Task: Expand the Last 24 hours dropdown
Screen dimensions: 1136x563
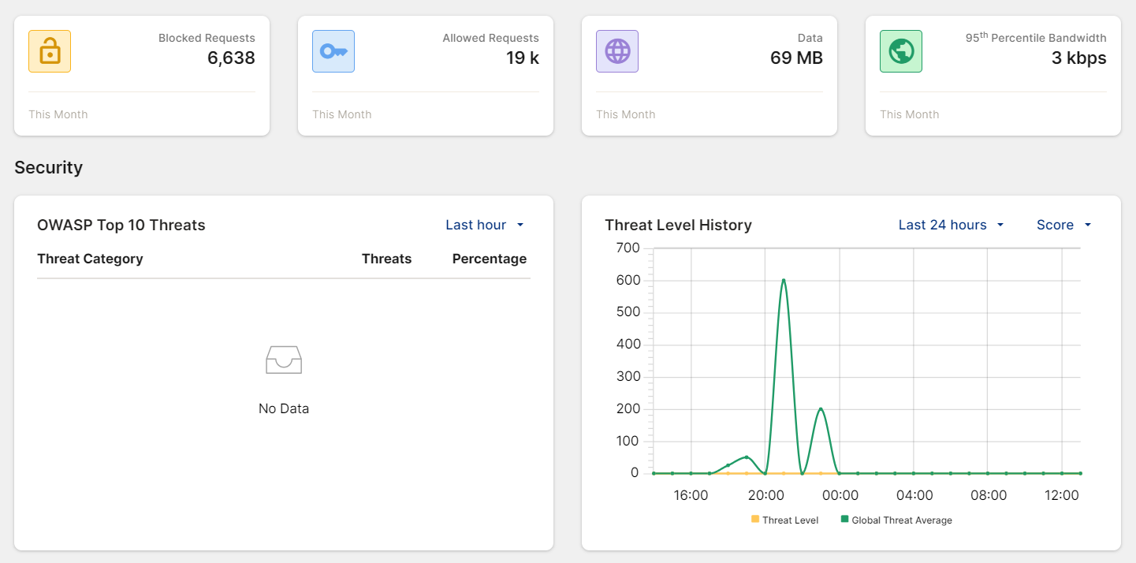Action: point(951,225)
